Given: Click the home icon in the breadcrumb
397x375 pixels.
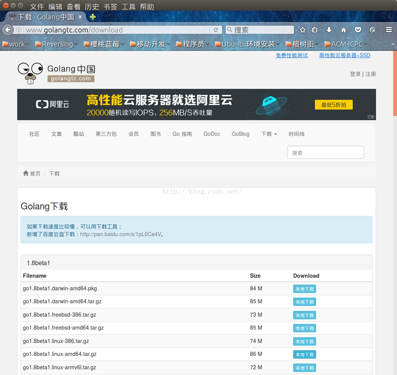Looking at the screenshot, I should [26, 173].
